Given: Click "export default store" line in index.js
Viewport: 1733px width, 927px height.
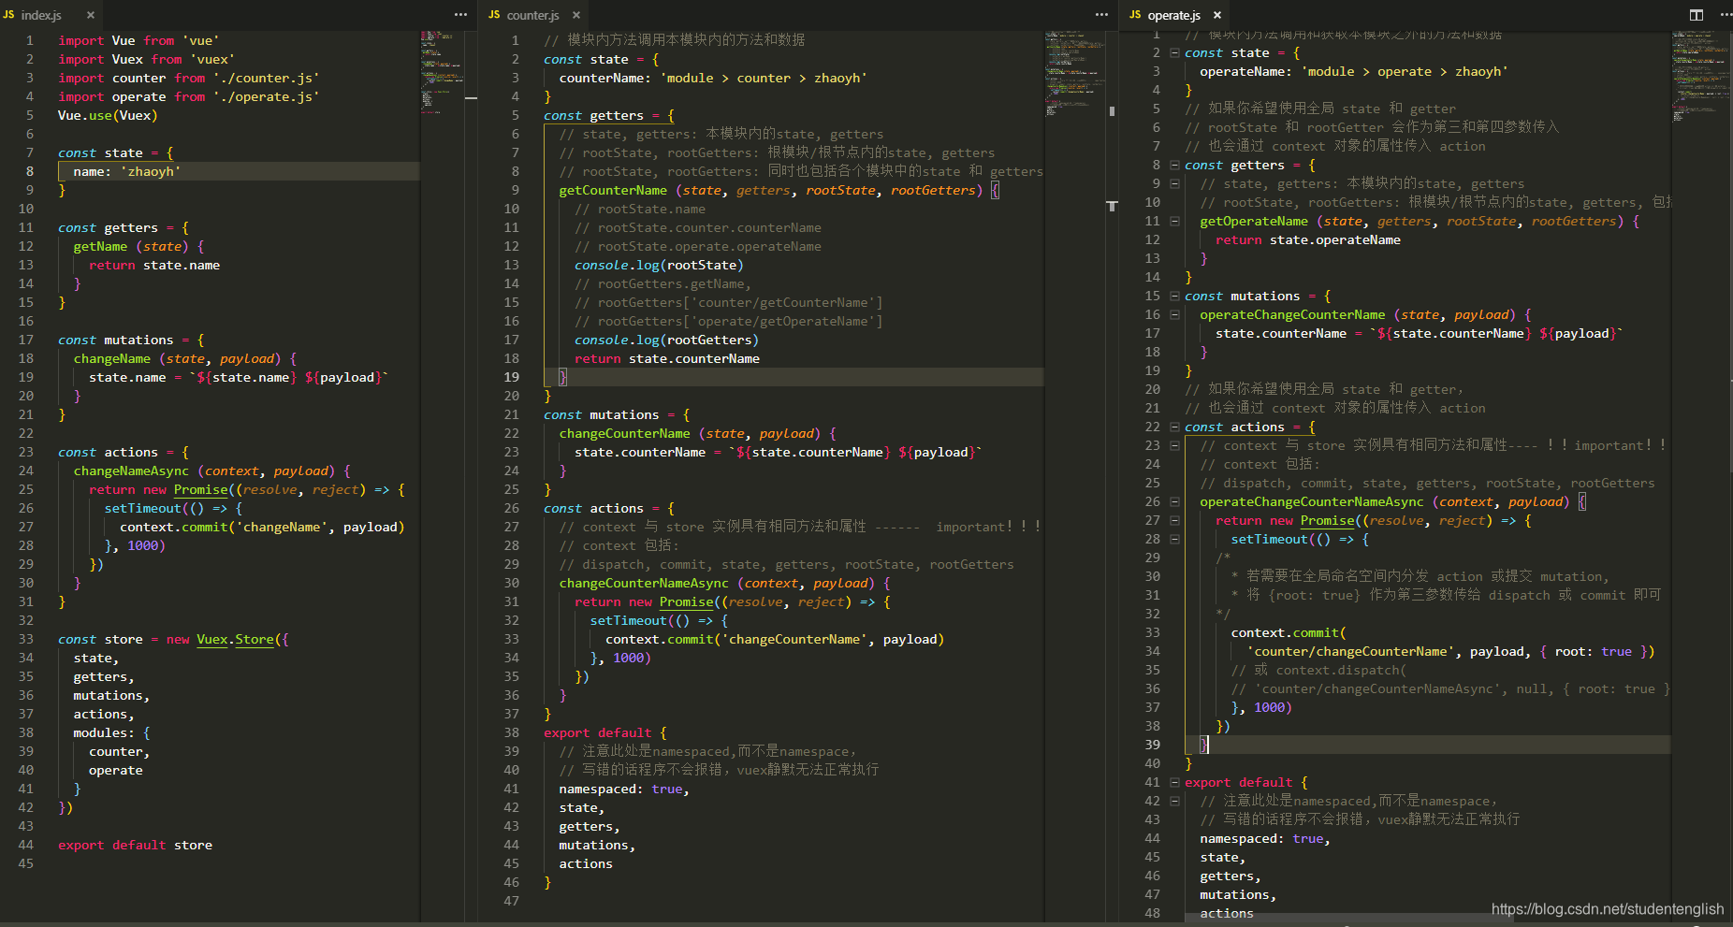Looking at the screenshot, I should tap(135, 845).
